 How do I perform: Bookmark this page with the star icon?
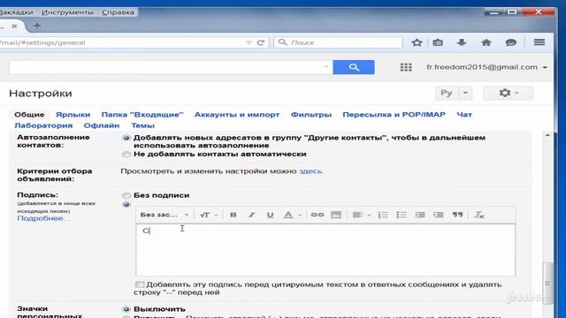pos(417,42)
